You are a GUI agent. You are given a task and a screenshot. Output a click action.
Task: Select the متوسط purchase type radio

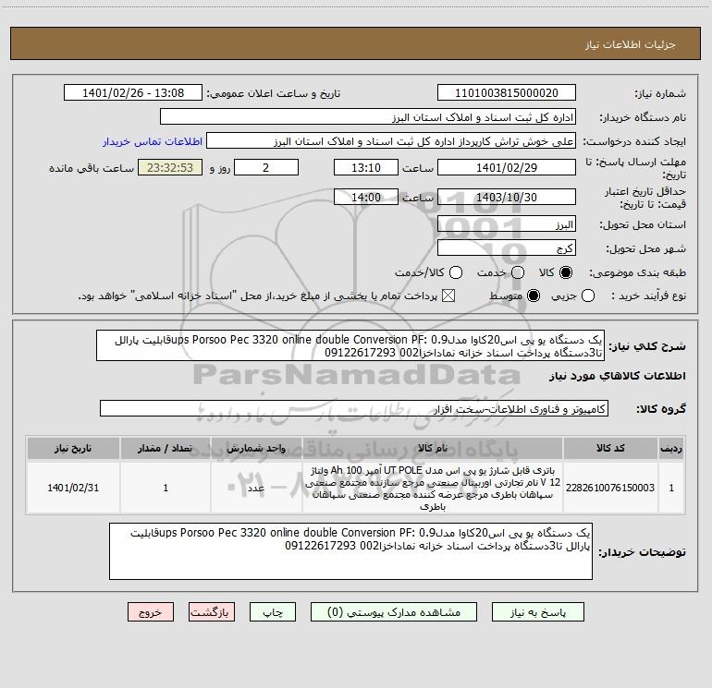coord(534,296)
